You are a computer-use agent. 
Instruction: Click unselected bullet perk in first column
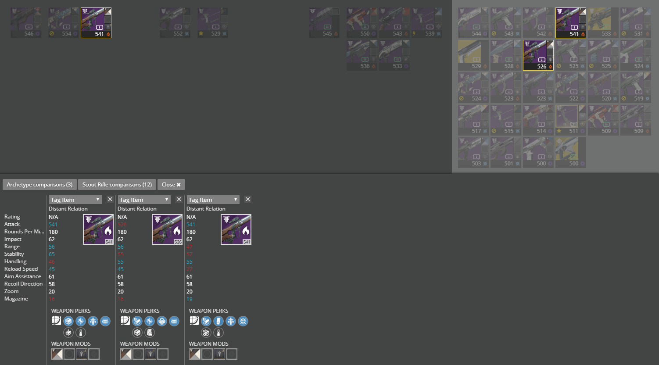pos(81,333)
